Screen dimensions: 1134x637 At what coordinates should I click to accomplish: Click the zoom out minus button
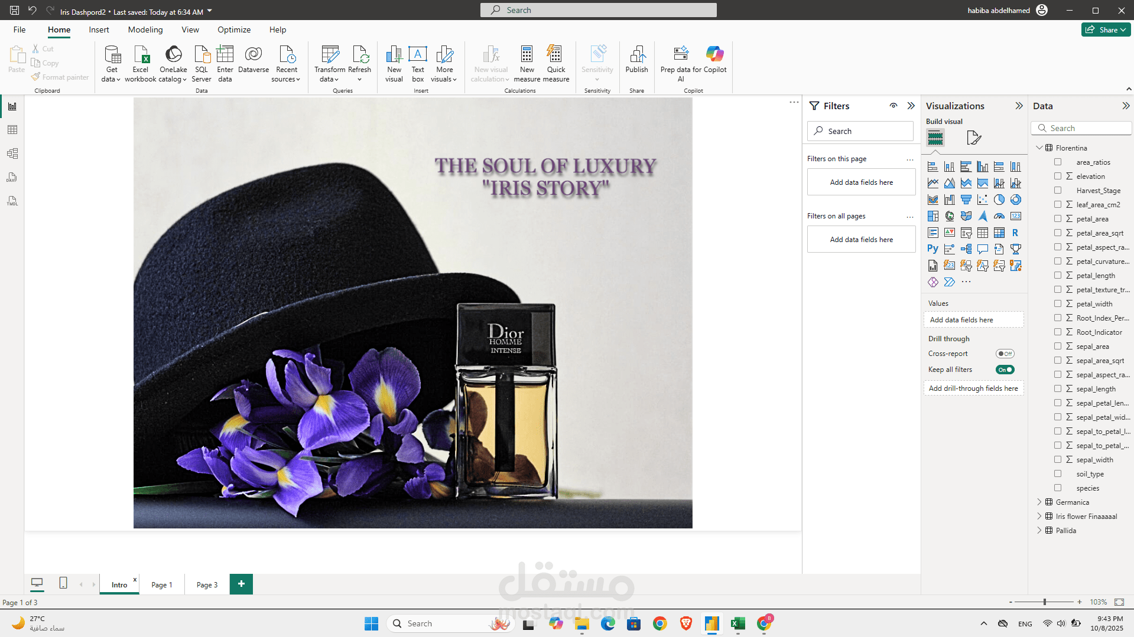point(1010,602)
